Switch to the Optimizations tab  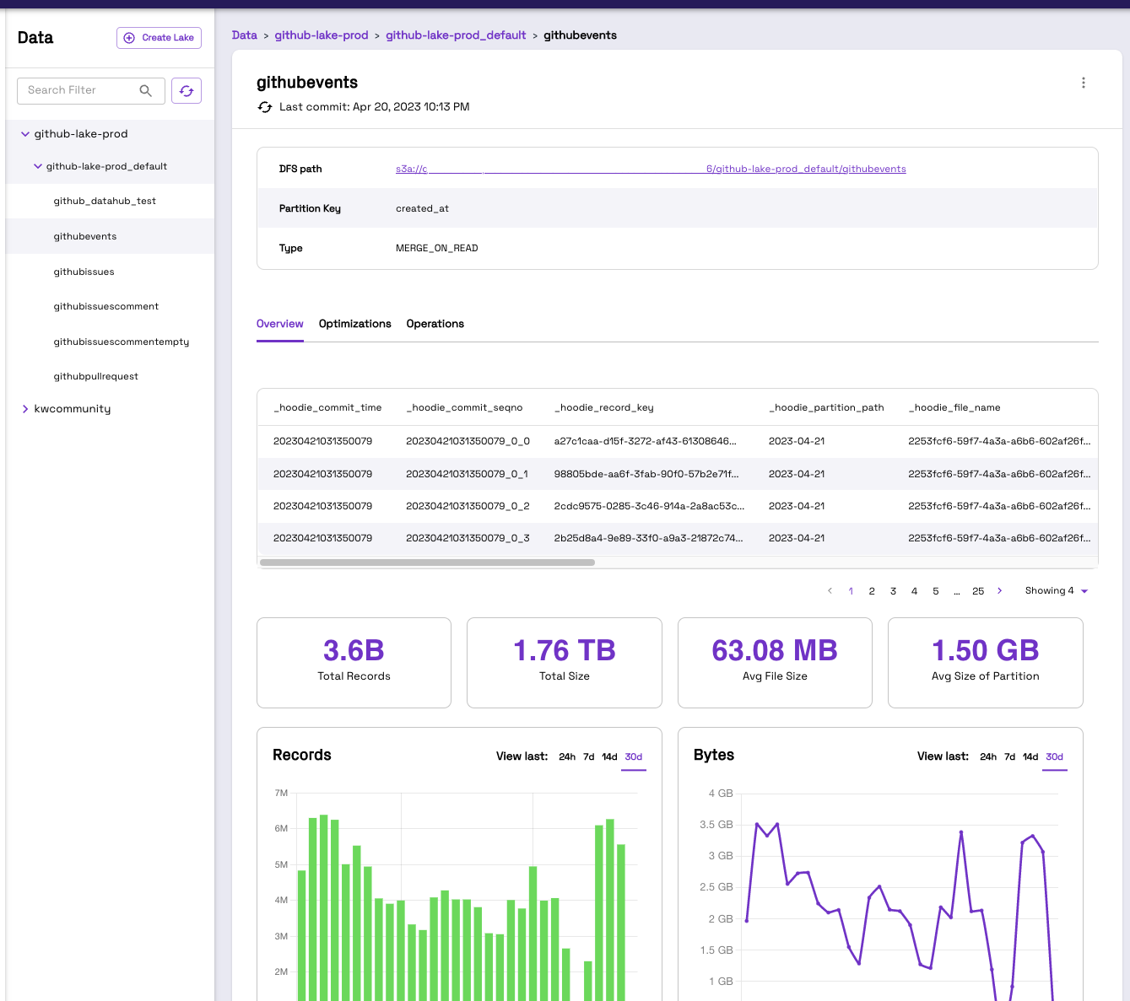[355, 324]
